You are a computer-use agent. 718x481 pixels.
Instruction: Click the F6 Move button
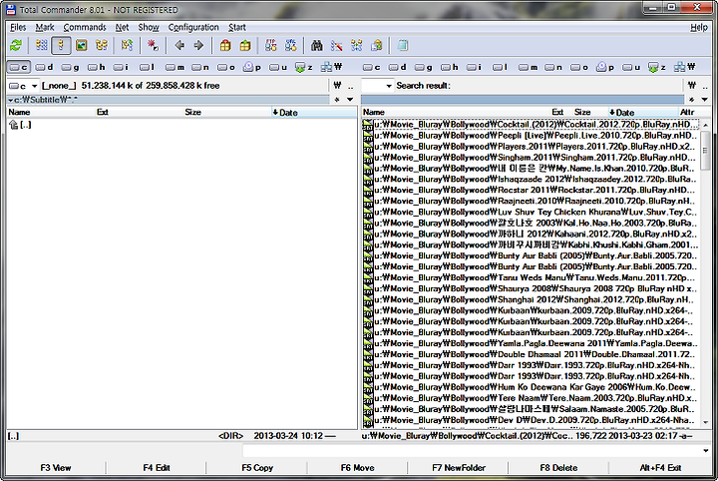tap(357, 468)
